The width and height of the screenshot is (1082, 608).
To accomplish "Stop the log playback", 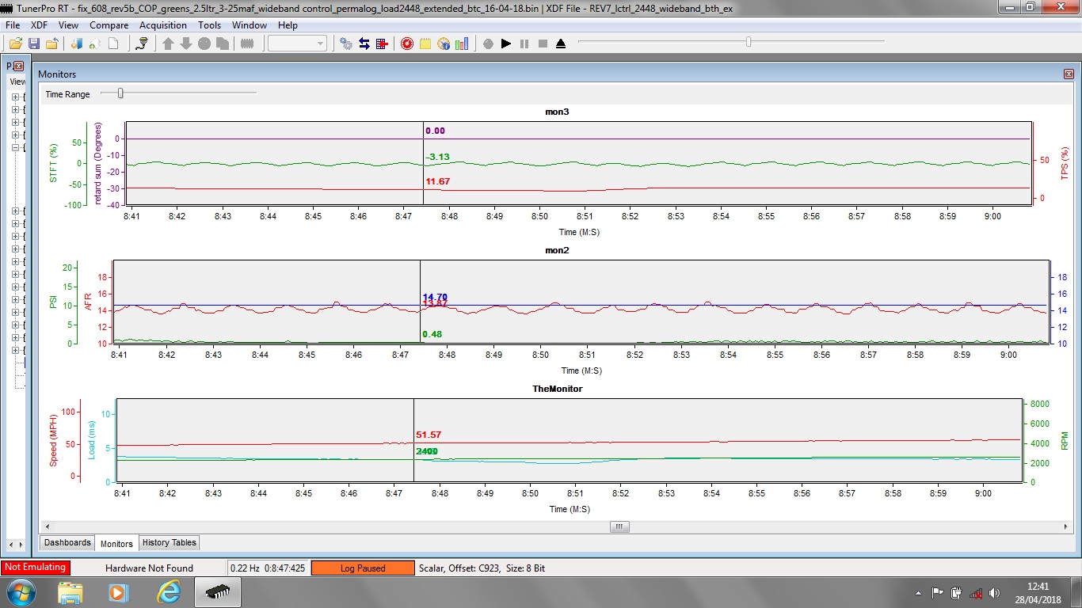I will [543, 44].
